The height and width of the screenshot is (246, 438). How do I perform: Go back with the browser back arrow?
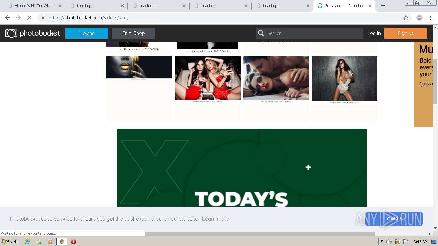(8, 18)
